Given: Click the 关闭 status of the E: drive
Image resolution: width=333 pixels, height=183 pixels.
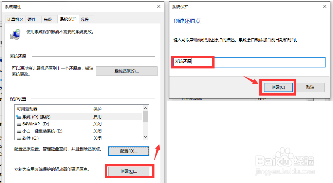Looking at the screenshot, I should (97, 131).
